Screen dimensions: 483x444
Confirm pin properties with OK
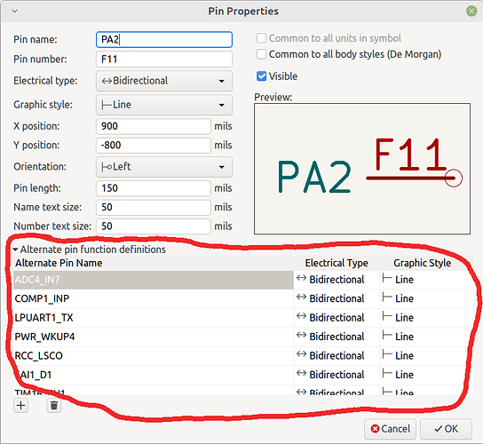446,429
